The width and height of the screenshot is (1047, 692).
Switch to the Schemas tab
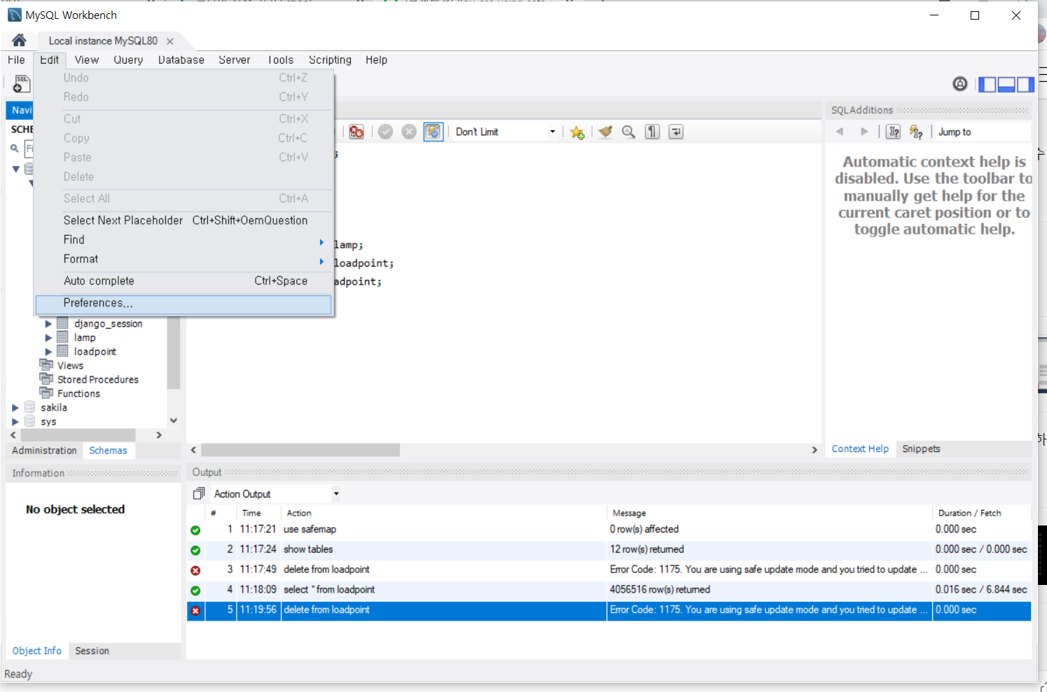coord(108,451)
